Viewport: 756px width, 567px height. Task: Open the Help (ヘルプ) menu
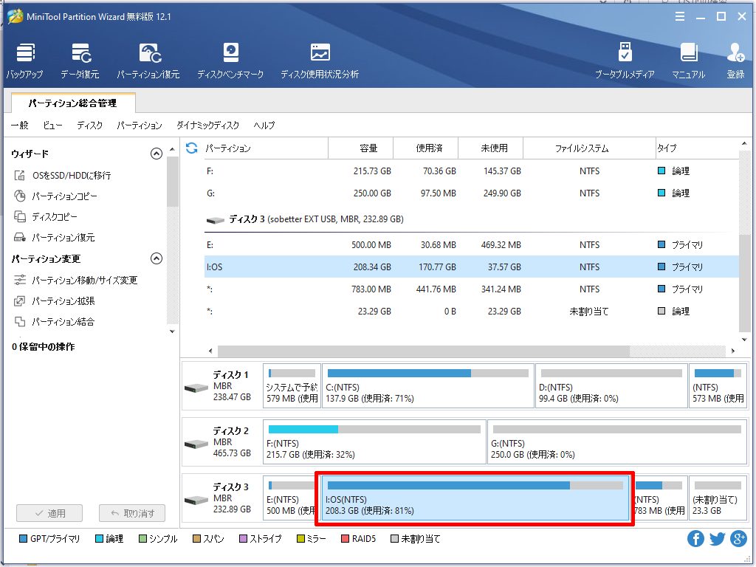click(x=264, y=126)
